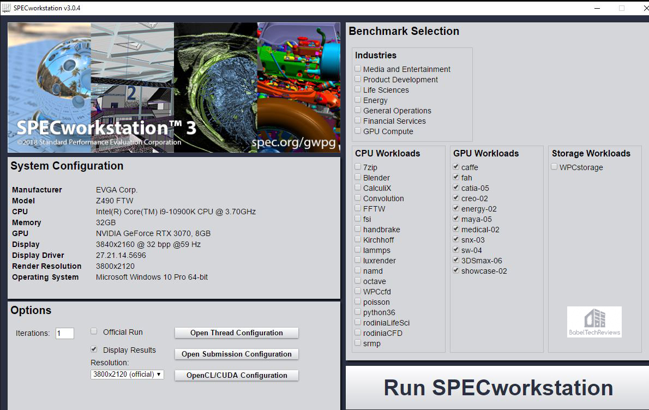The image size is (649, 410).
Task: Open Submission Configuration button
Action: click(x=236, y=354)
